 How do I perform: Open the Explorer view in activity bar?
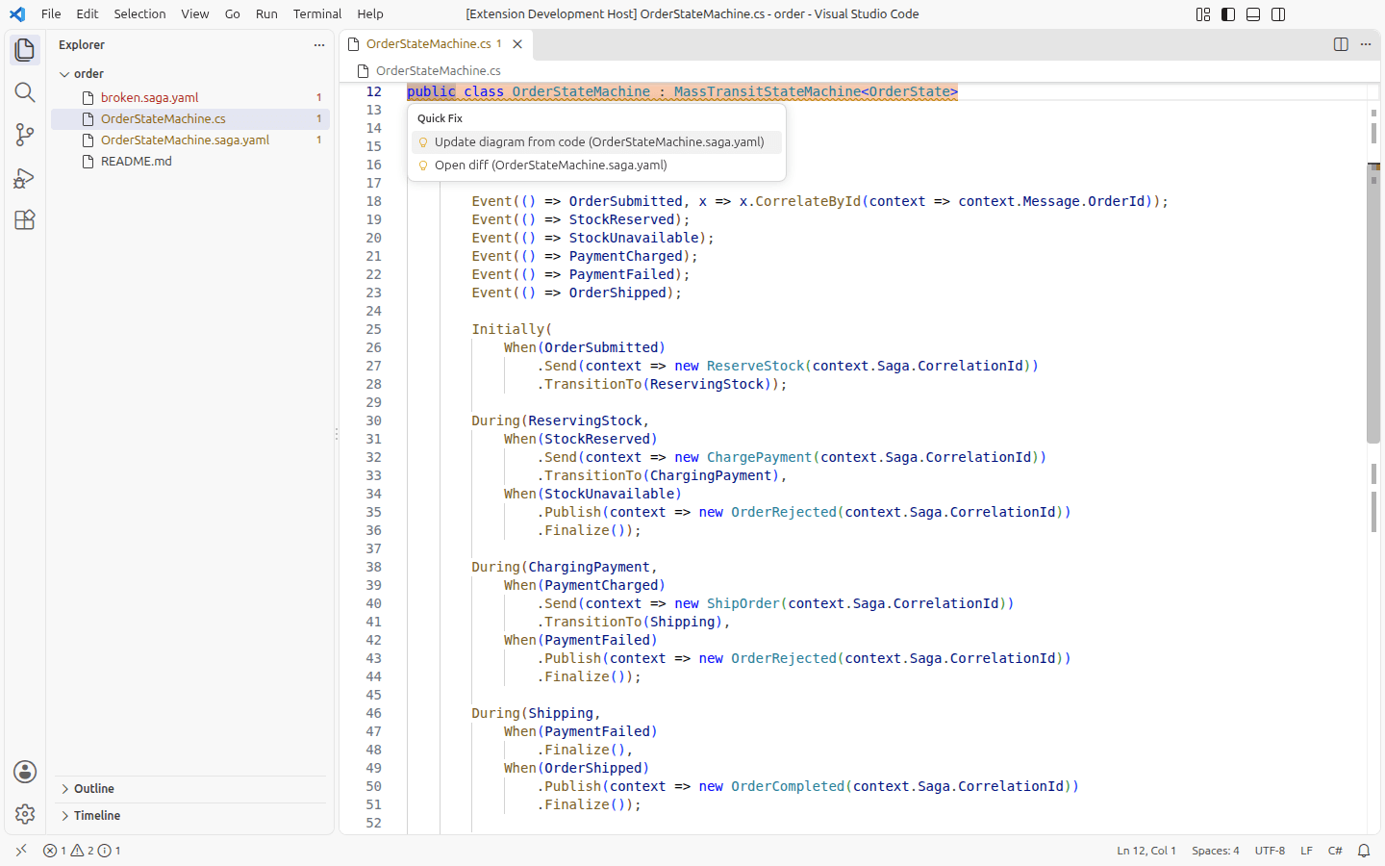[x=25, y=50]
